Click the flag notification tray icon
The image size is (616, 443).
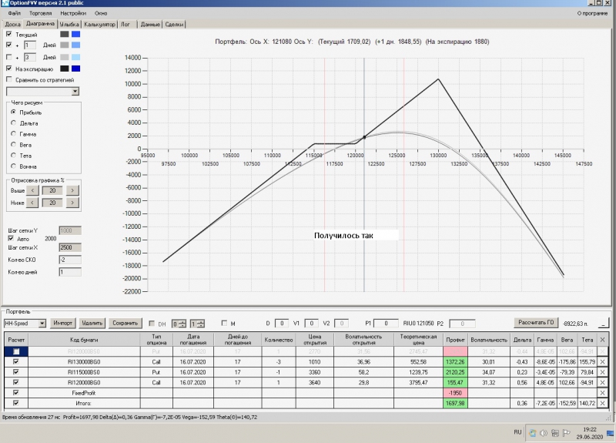click(567, 433)
